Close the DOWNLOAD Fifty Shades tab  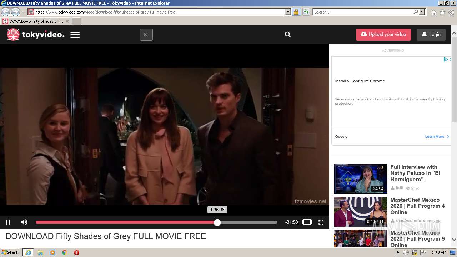tap(67, 21)
